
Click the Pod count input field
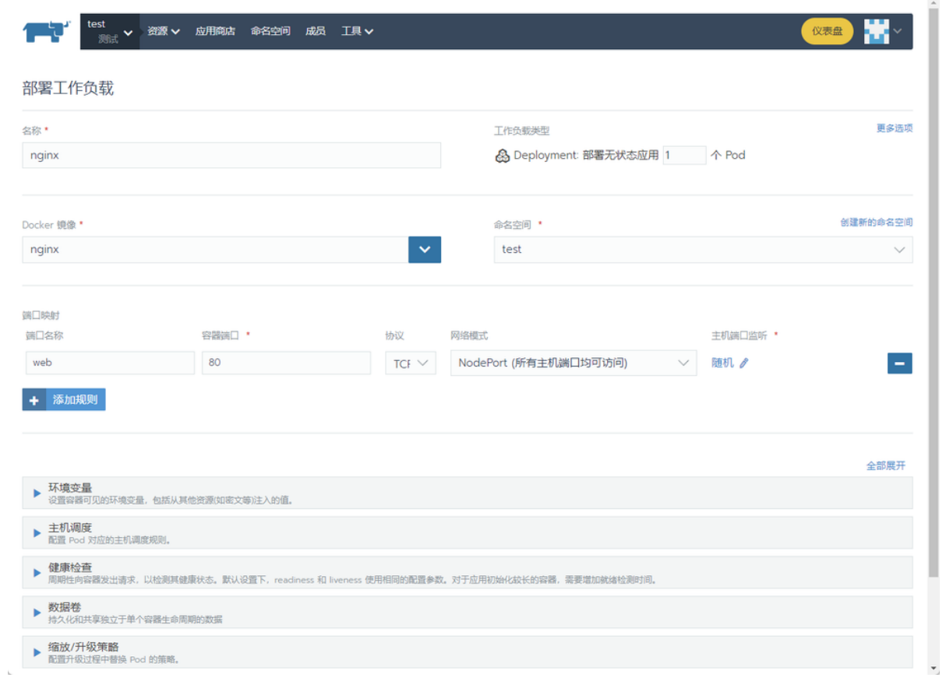[x=685, y=155]
